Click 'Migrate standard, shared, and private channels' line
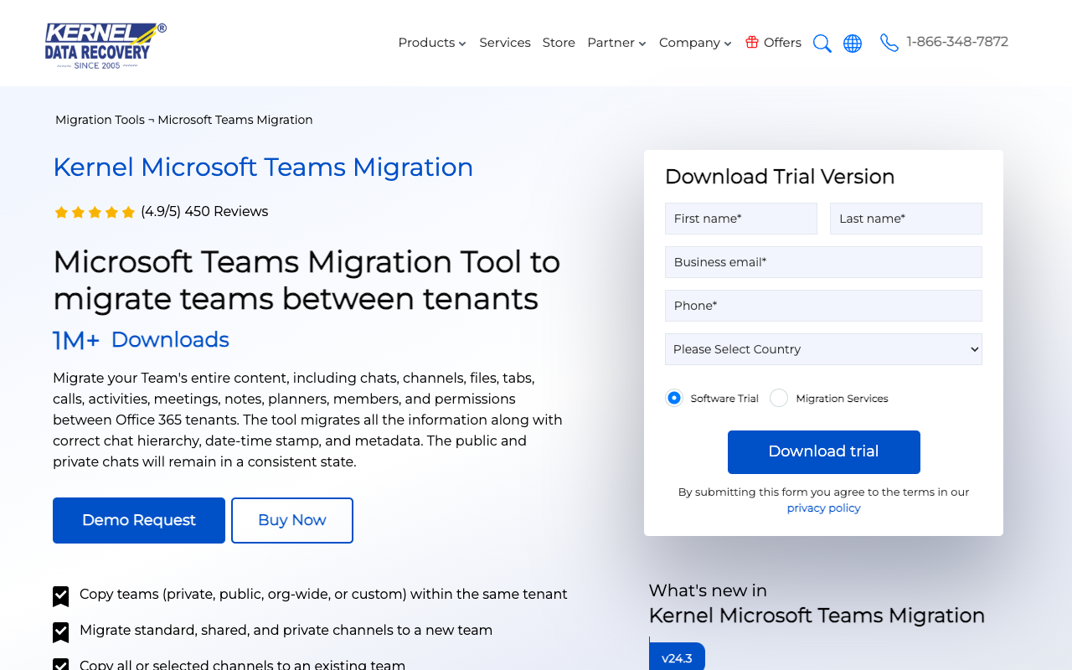1072x670 pixels. tap(286, 631)
